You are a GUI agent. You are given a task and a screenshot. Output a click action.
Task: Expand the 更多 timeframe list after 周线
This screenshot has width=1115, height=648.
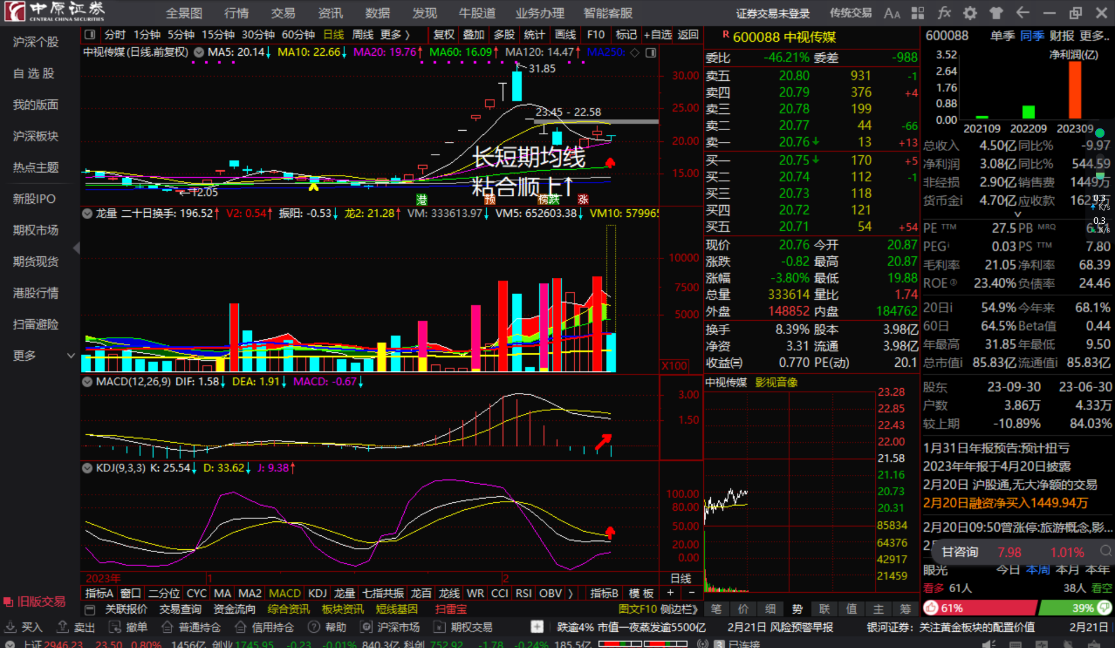[x=396, y=35]
